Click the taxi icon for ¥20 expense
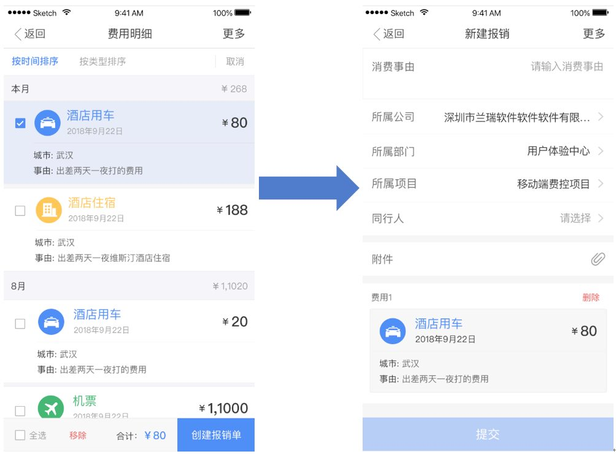This screenshot has height=454, width=616. point(51,322)
